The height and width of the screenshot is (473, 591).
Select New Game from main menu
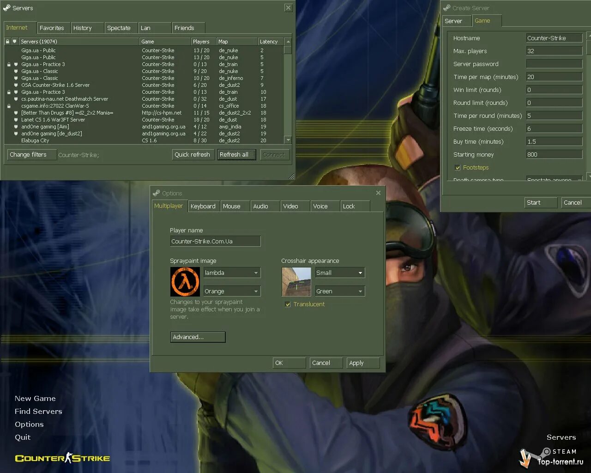(35, 399)
